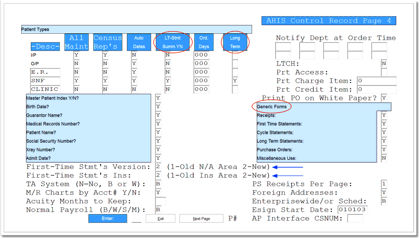Click the Enter button

coord(108,218)
